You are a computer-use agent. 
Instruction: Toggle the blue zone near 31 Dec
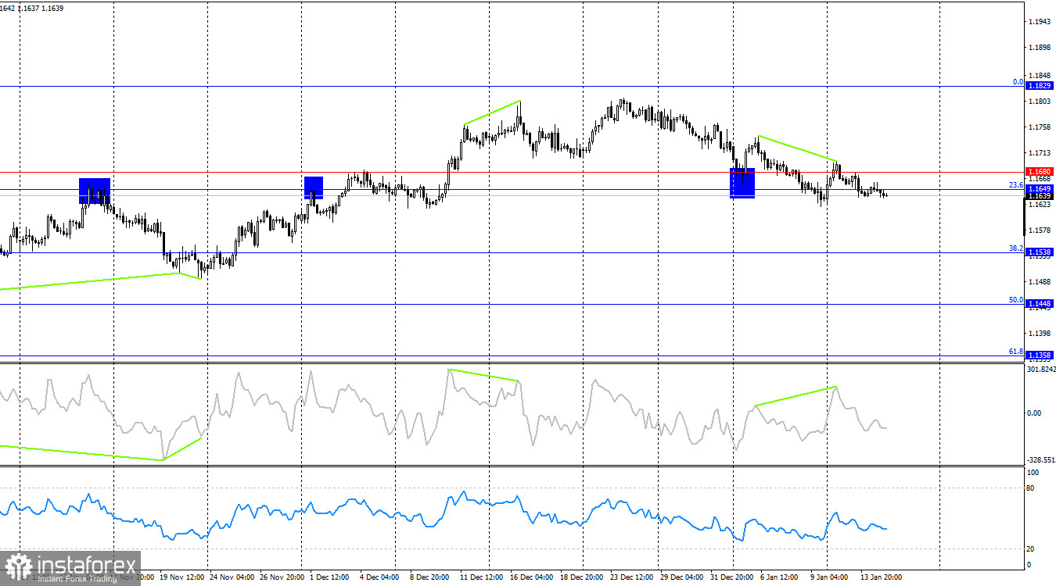pos(742,184)
